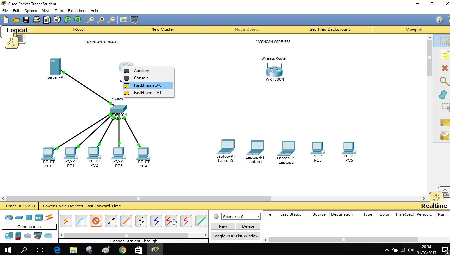Open the network information icon

[440, 20]
